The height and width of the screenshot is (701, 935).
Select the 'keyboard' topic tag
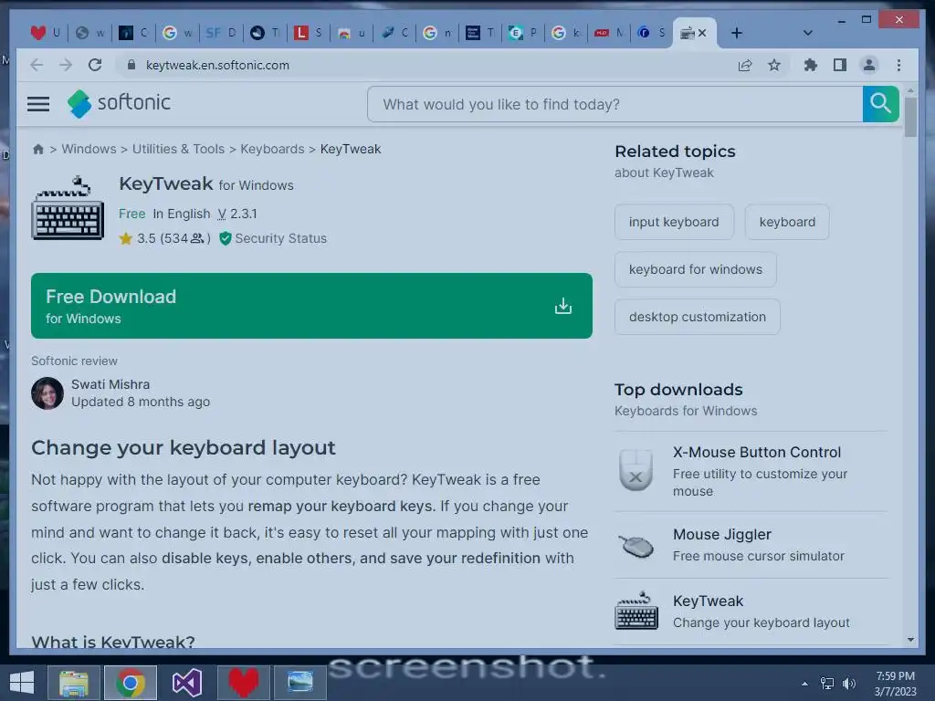tap(787, 222)
